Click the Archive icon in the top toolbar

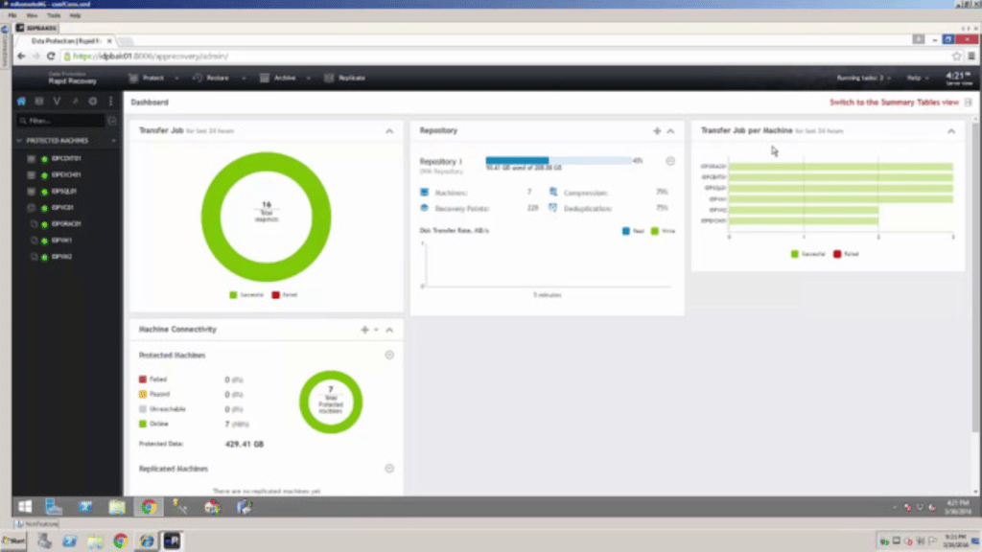[x=264, y=78]
